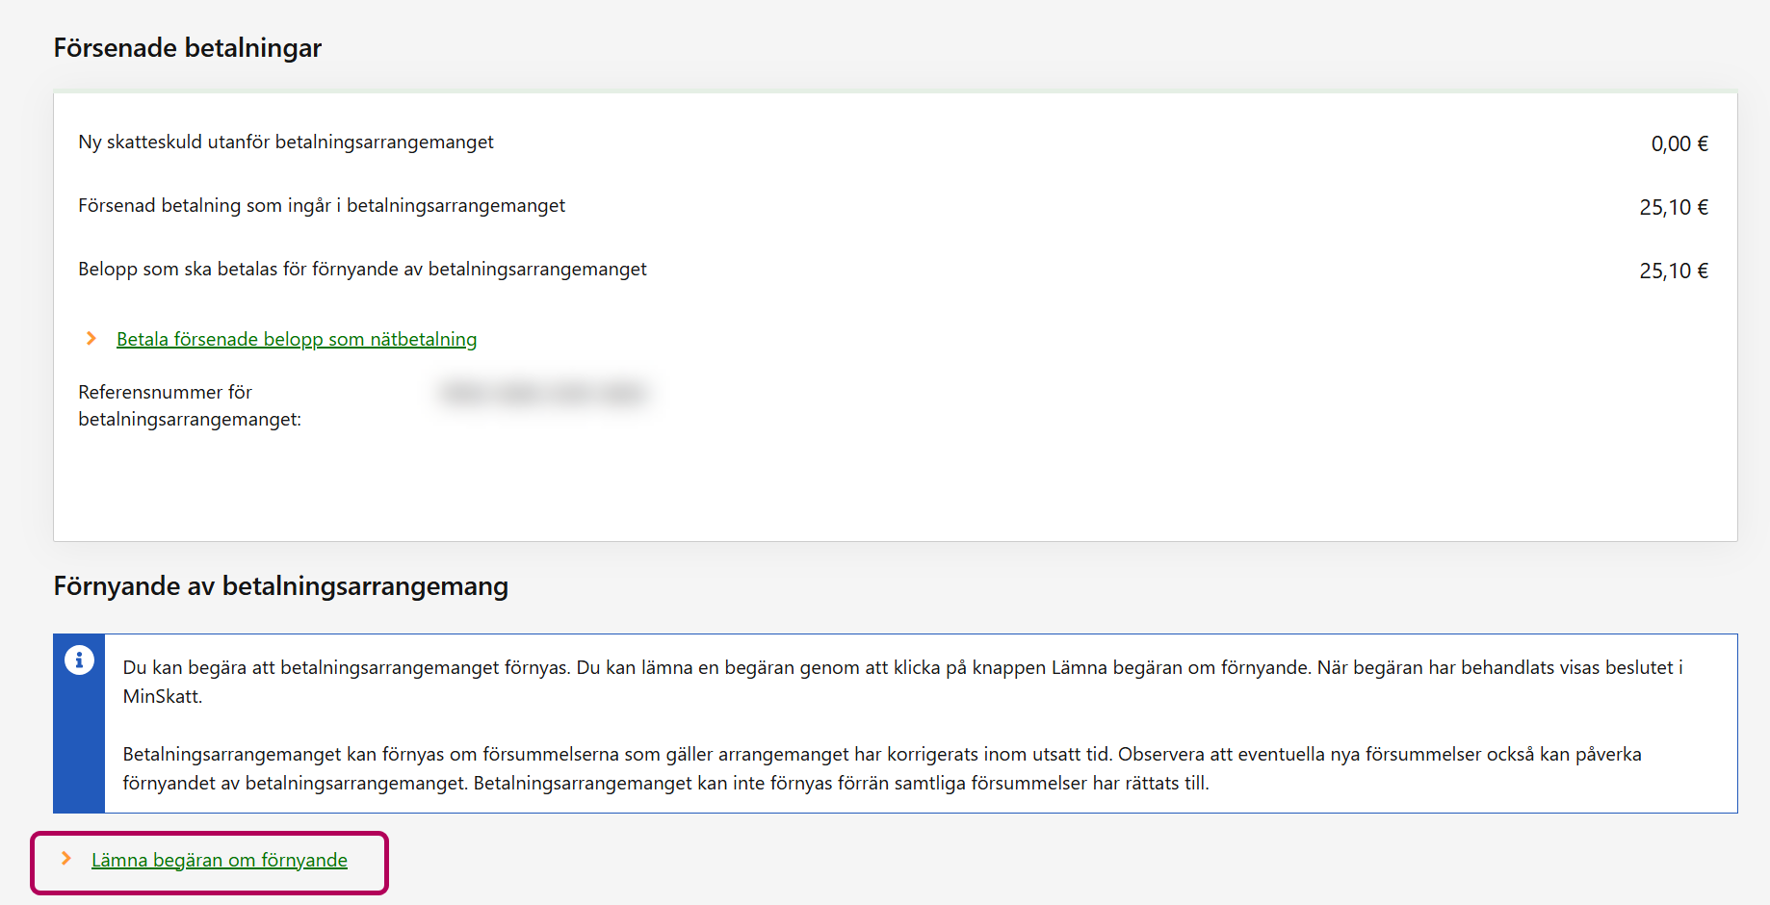Click the info icon in blue notice bar

(x=79, y=660)
